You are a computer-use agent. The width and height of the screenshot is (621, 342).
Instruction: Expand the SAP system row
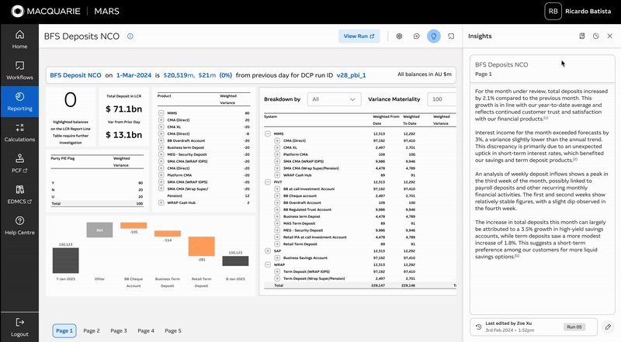coord(268,251)
